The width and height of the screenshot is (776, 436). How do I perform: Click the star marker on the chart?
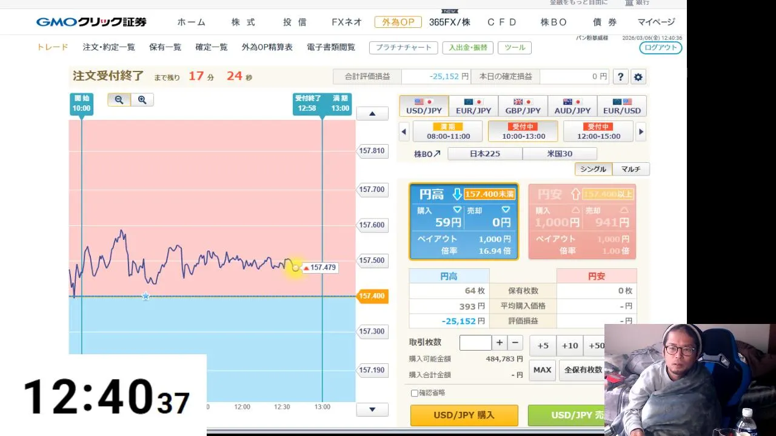[x=145, y=296]
